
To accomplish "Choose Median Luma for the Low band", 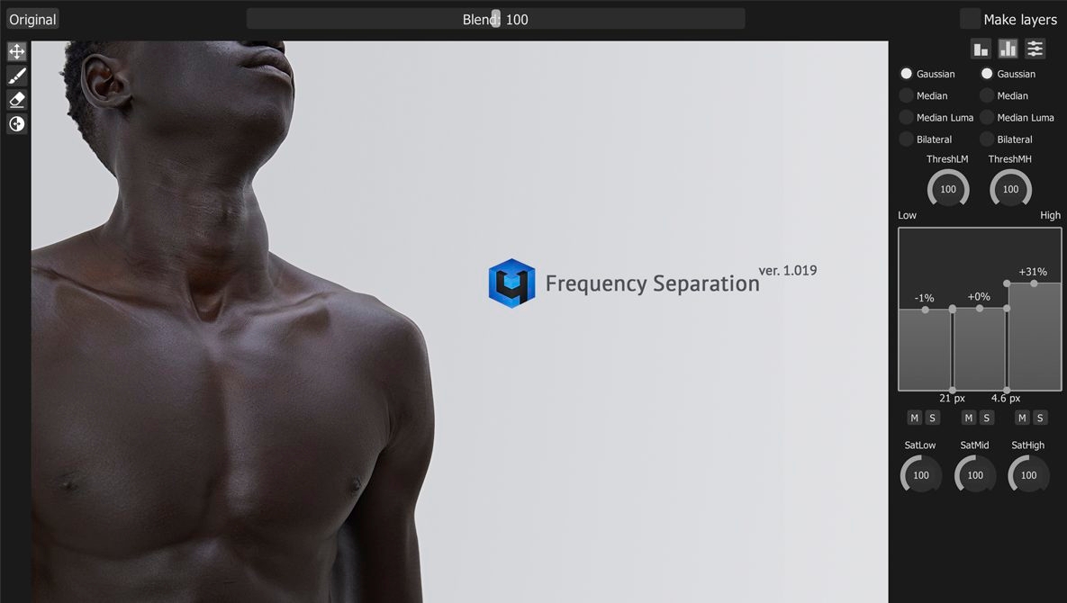I will (906, 117).
